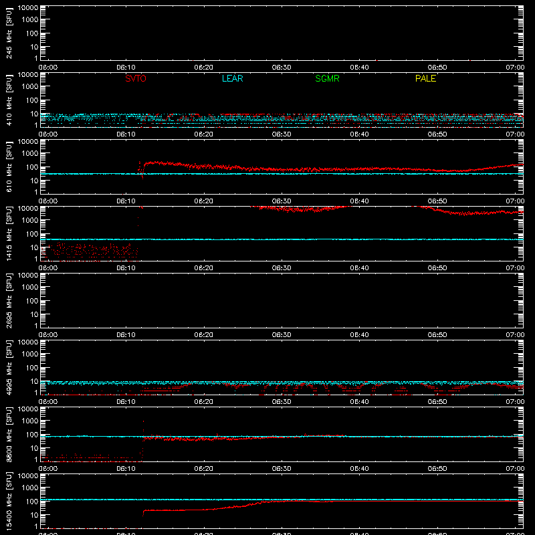Click the 10000 tick label on 245 MHz plot
Screen dimensions: 535x535
coord(28,8)
